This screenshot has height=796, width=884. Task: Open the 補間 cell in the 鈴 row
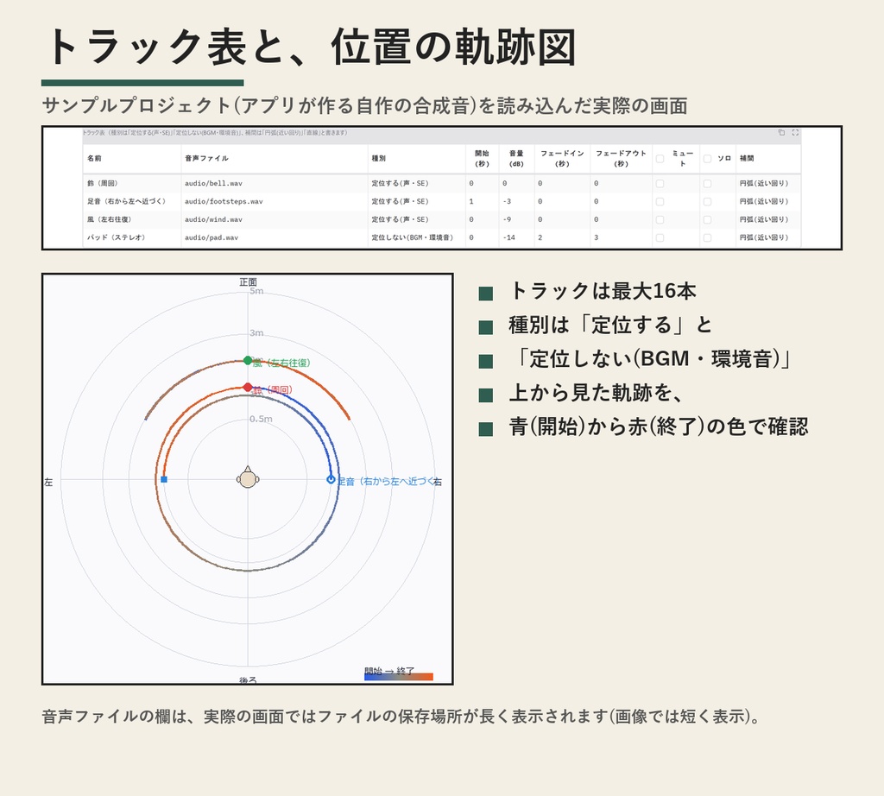(x=767, y=184)
